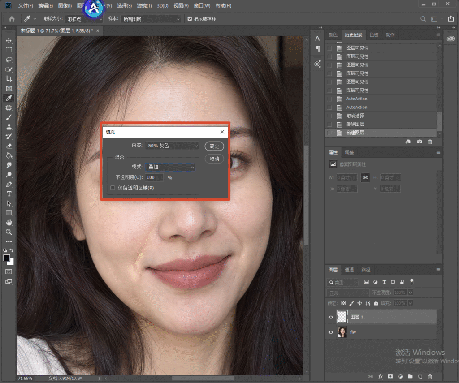Close the 未标题-1 document tab
Image resolution: width=459 pixels, height=383 pixels.
pyautogui.click(x=98, y=30)
